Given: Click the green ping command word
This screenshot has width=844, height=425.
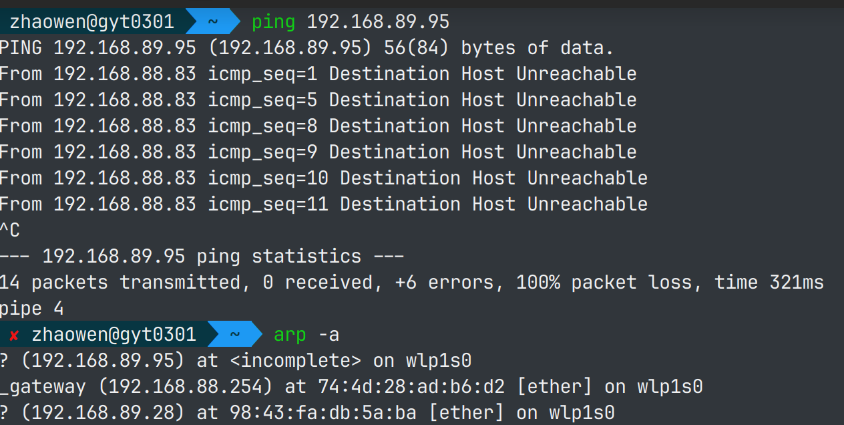Looking at the screenshot, I should click(x=273, y=22).
